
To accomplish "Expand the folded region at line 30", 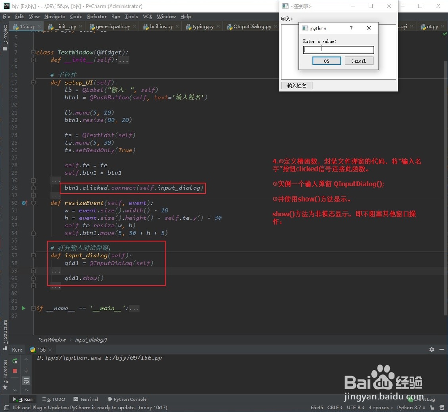I will [34, 180].
